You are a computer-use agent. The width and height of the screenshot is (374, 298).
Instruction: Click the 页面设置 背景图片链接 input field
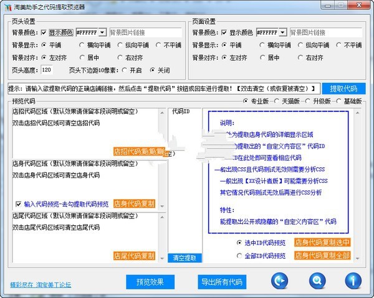click(x=326, y=32)
